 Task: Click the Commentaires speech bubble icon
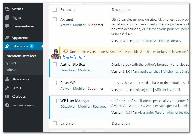(7, 26)
